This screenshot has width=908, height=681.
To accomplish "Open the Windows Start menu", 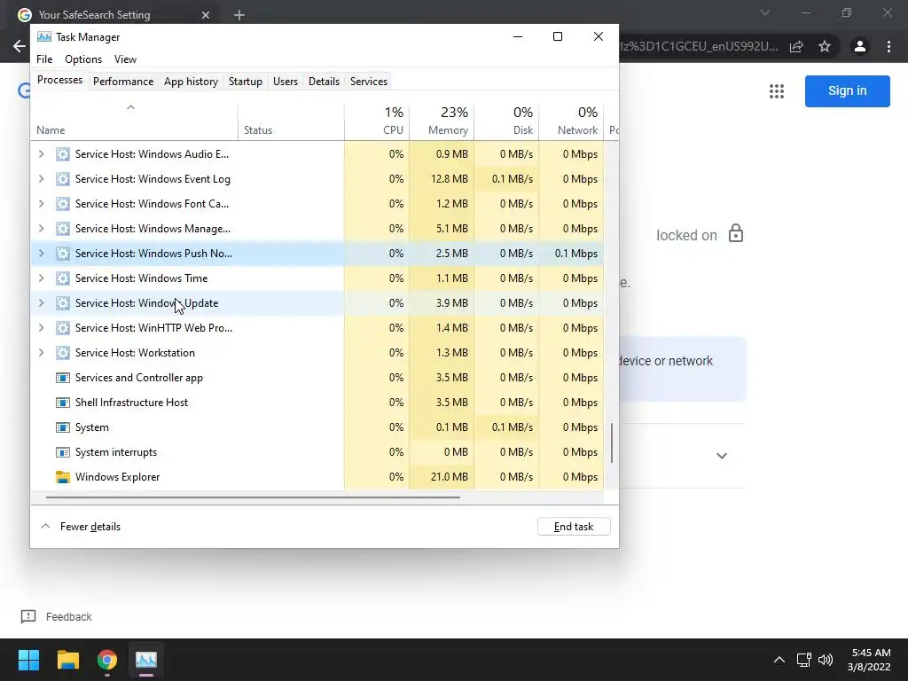I will click(28, 660).
